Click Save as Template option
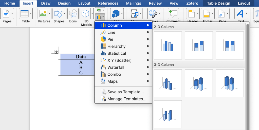The width and height of the screenshot is (259, 130). pos(125,92)
